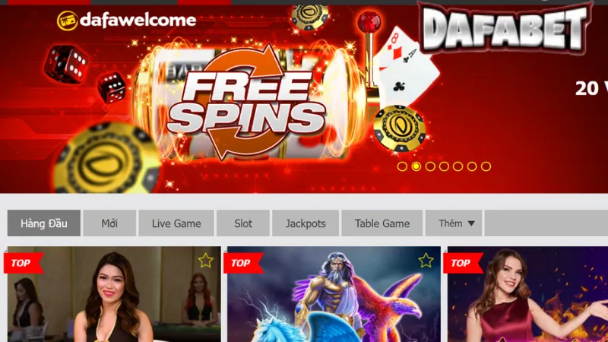Select the first banner carousel dot

(x=402, y=166)
